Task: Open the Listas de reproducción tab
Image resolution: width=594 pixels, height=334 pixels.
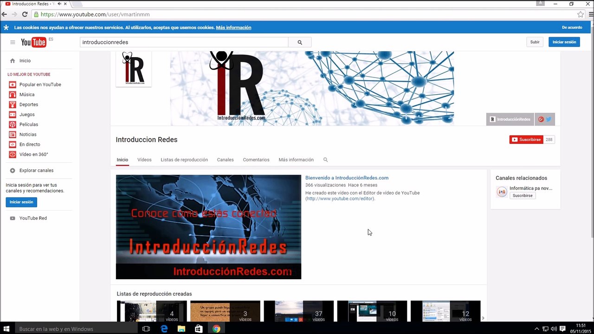Action: (184, 160)
